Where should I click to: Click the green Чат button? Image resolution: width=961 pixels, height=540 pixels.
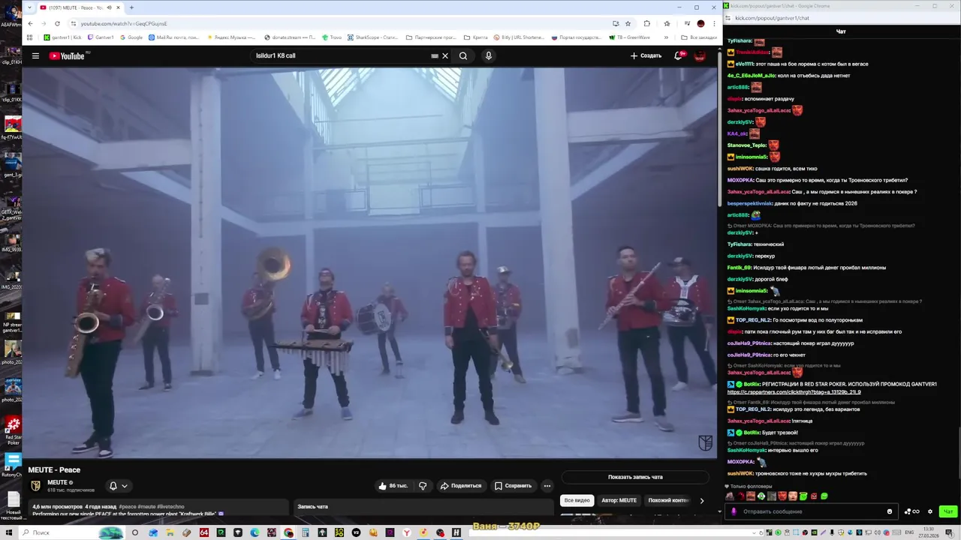coord(948,511)
